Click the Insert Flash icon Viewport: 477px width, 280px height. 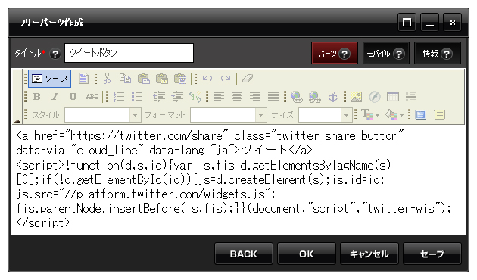pyautogui.click(x=375, y=97)
